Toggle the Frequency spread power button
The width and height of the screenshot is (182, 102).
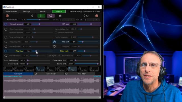pos(6,46)
